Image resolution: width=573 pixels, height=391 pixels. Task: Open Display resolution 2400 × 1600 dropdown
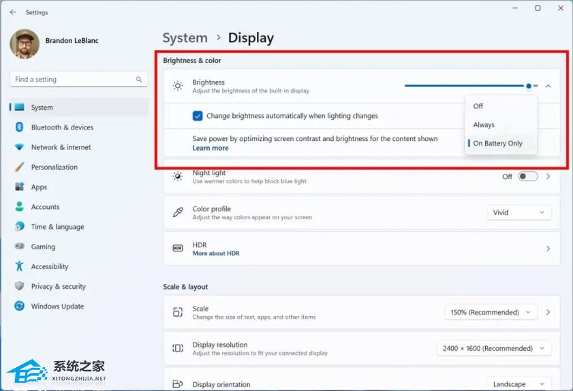pyautogui.click(x=494, y=349)
